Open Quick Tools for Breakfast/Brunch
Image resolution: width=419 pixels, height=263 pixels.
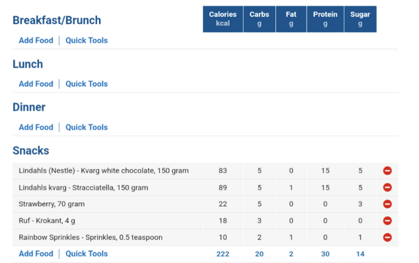click(x=86, y=41)
